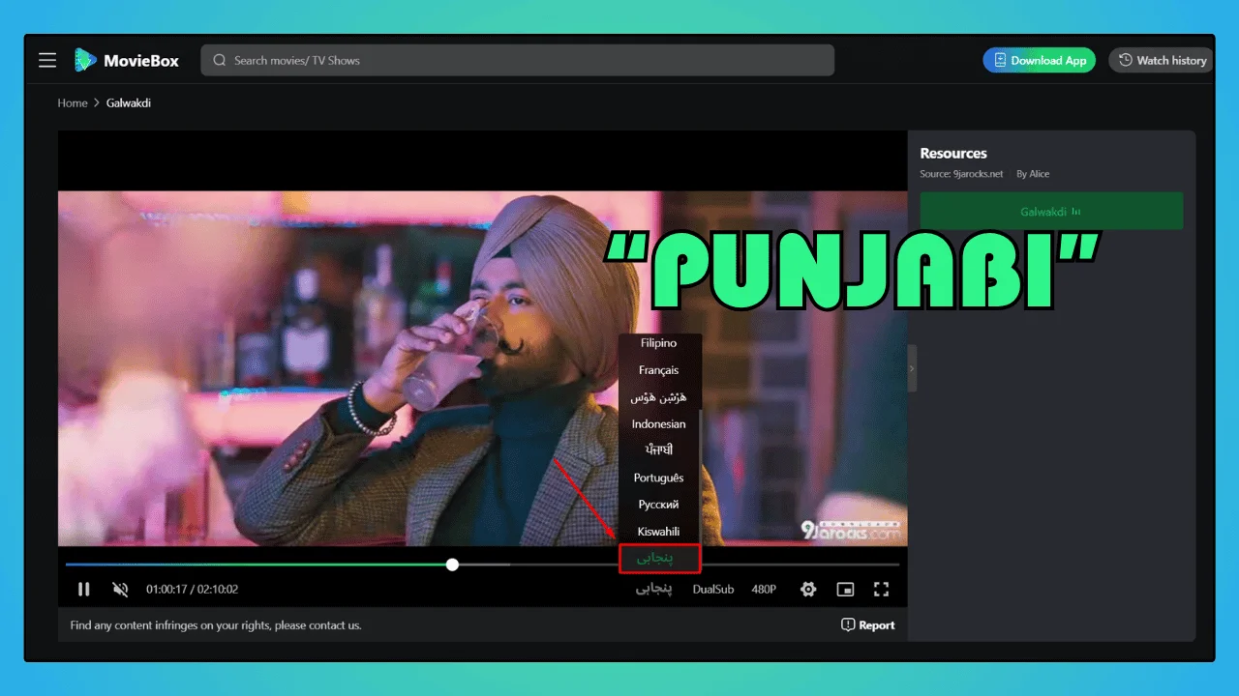The height and width of the screenshot is (696, 1239).
Task: Click the Download App button
Action: click(1040, 60)
